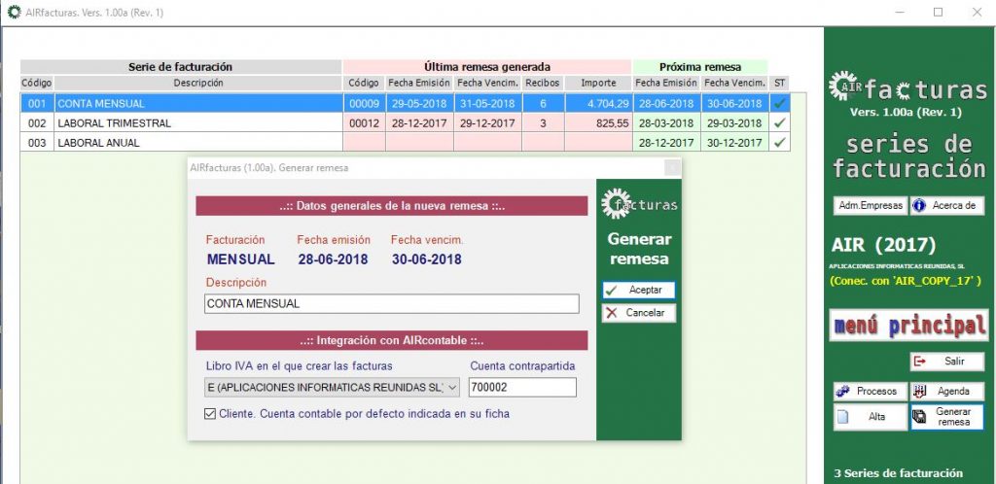Open the Libro IVA dropdown list
The image size is (996, 484).
click(x=452, y=388)
